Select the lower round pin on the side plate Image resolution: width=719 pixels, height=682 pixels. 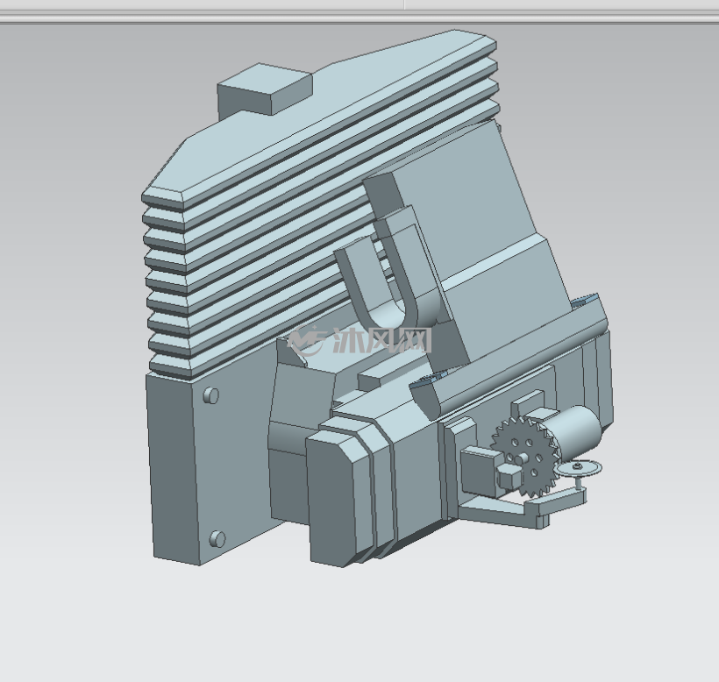coord(217,538)
